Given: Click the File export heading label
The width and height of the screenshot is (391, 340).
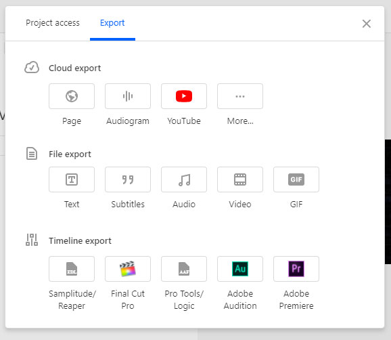Looking at the screenshot, I should click(70, 154).
